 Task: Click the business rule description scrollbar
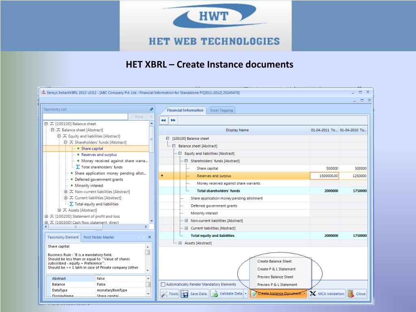click(x=148, y=259)
